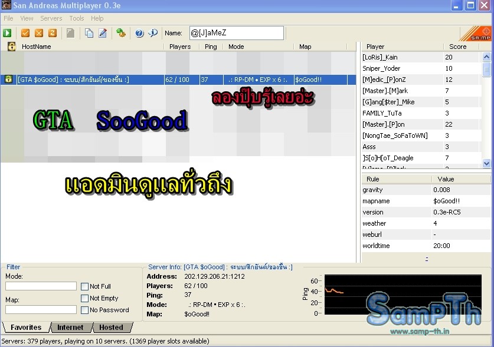Sort servers by Mode column header

point(259,47)
